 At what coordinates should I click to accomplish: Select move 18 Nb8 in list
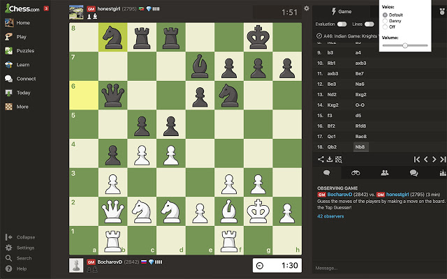pyautogui.click(x=360, y=147)
